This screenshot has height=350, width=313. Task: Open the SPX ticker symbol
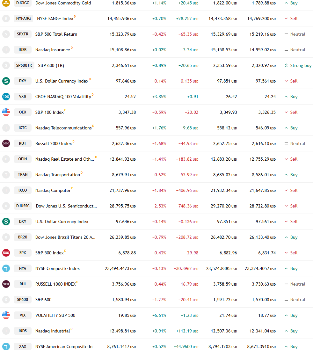click(23, 253)
